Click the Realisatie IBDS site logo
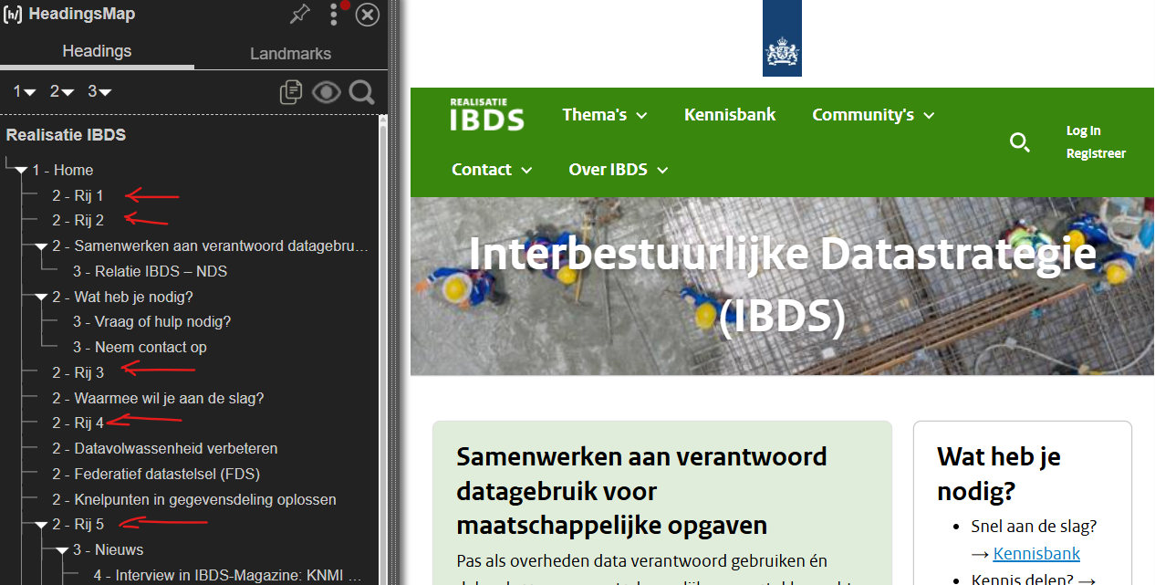 pyautogui.click(x=486, y=114)
